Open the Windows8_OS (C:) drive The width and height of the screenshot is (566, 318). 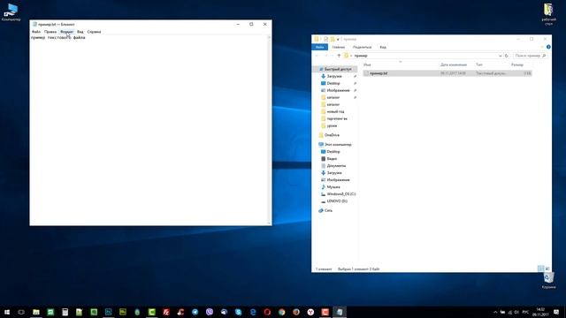click(340, 194)
